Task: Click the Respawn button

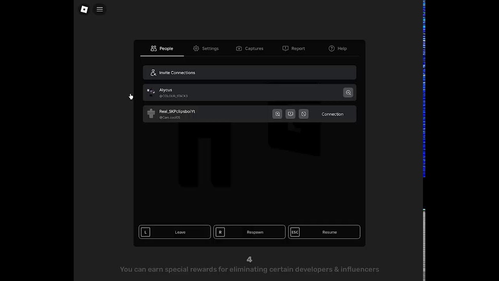Action: click(x=249, y=232)
